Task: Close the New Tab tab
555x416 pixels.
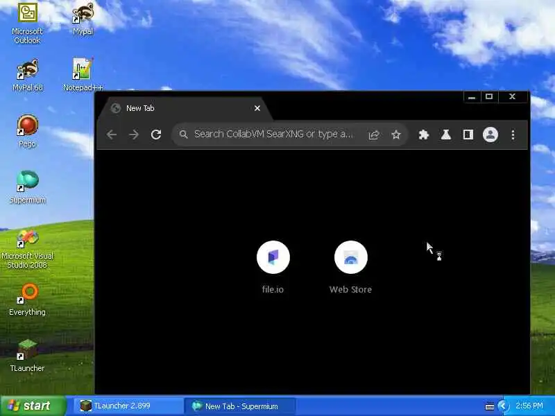Action: [257, 108]
